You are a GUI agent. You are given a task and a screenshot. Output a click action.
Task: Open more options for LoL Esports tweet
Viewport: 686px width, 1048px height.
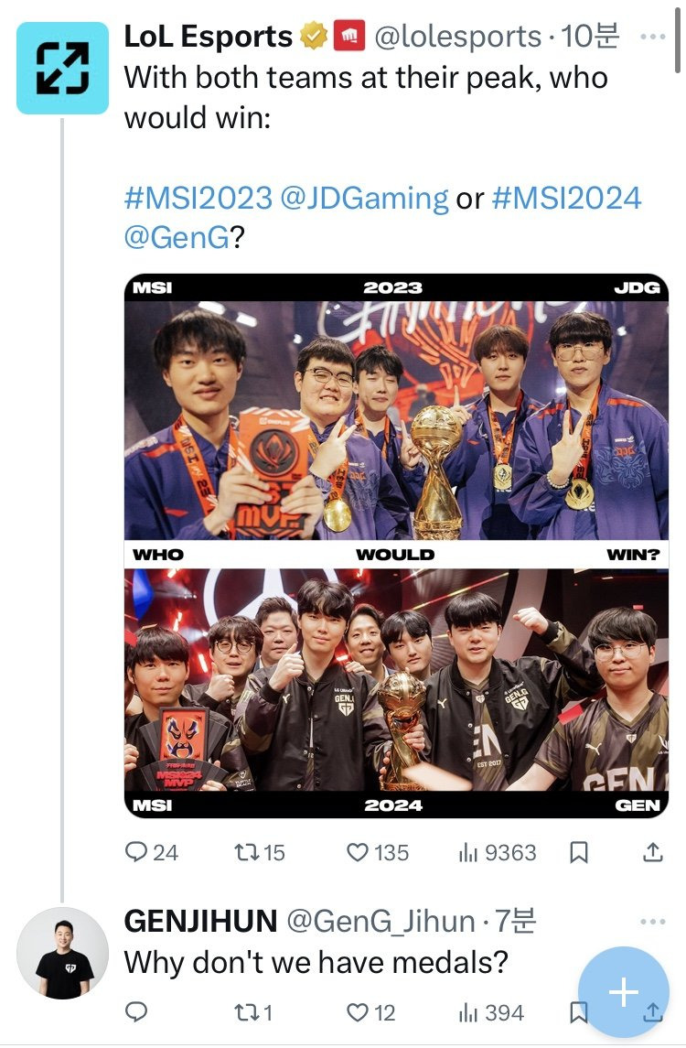click(x=652, y=38)
